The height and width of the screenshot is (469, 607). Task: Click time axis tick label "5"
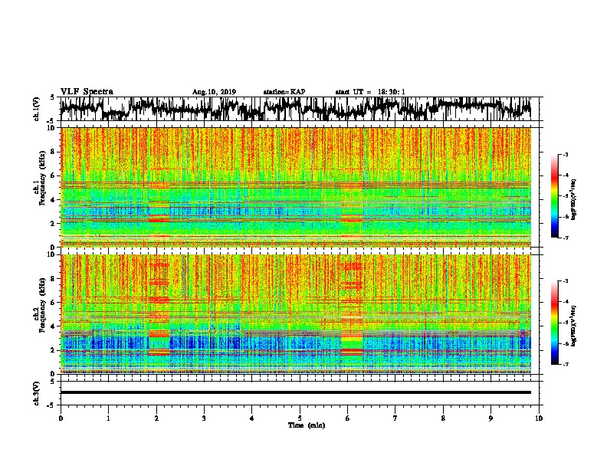point(300,418)
